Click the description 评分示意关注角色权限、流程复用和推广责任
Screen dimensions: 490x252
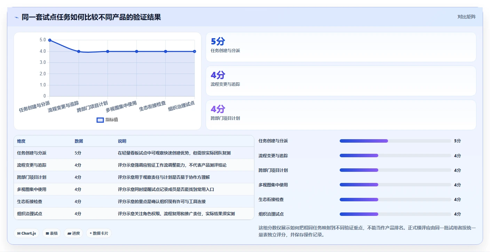tap(176, 213)
